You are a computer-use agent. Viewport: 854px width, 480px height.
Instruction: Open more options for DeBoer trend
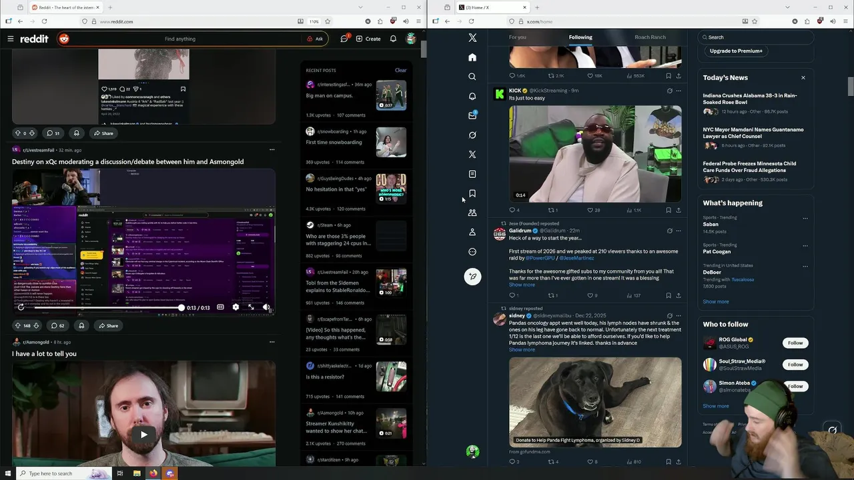tap(805, 266)
